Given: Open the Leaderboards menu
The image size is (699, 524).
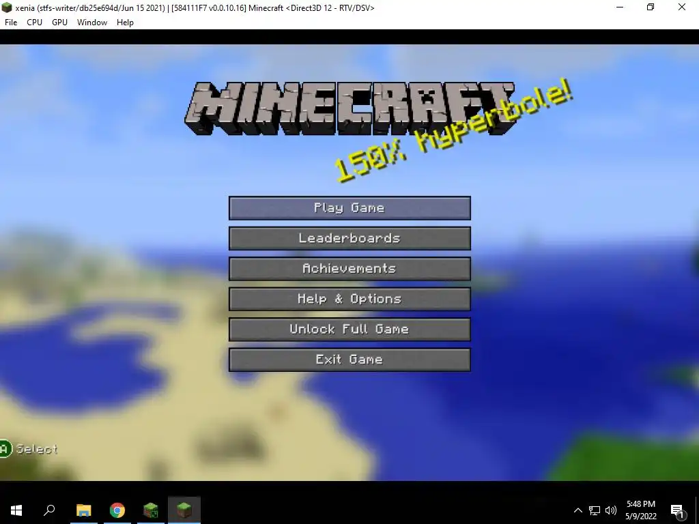Looking at the screenshot, I should click(349, 238).
